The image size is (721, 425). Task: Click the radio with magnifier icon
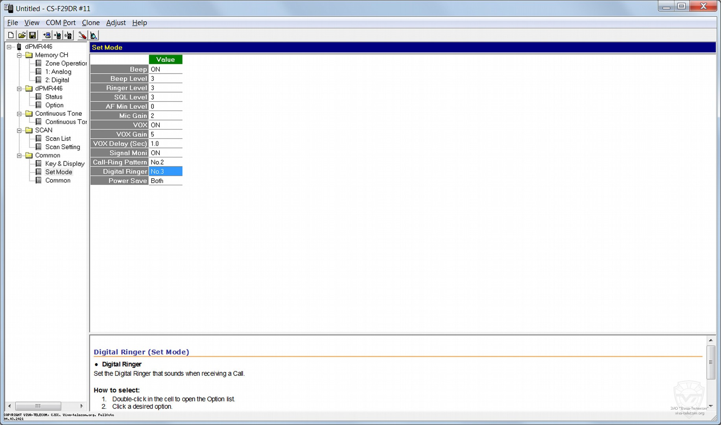pos(94,35)
